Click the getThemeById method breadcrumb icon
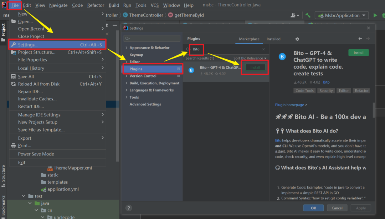 (x=170, y=15)
